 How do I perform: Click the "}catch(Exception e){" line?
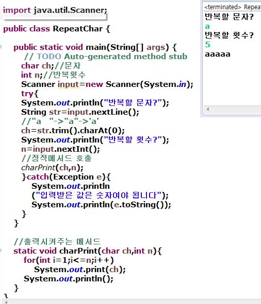[x=66, y=177]
